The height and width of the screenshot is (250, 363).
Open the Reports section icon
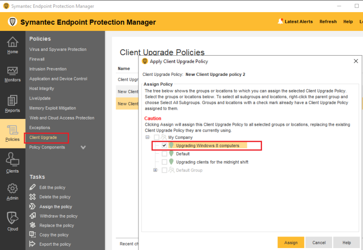click(13, 101)
